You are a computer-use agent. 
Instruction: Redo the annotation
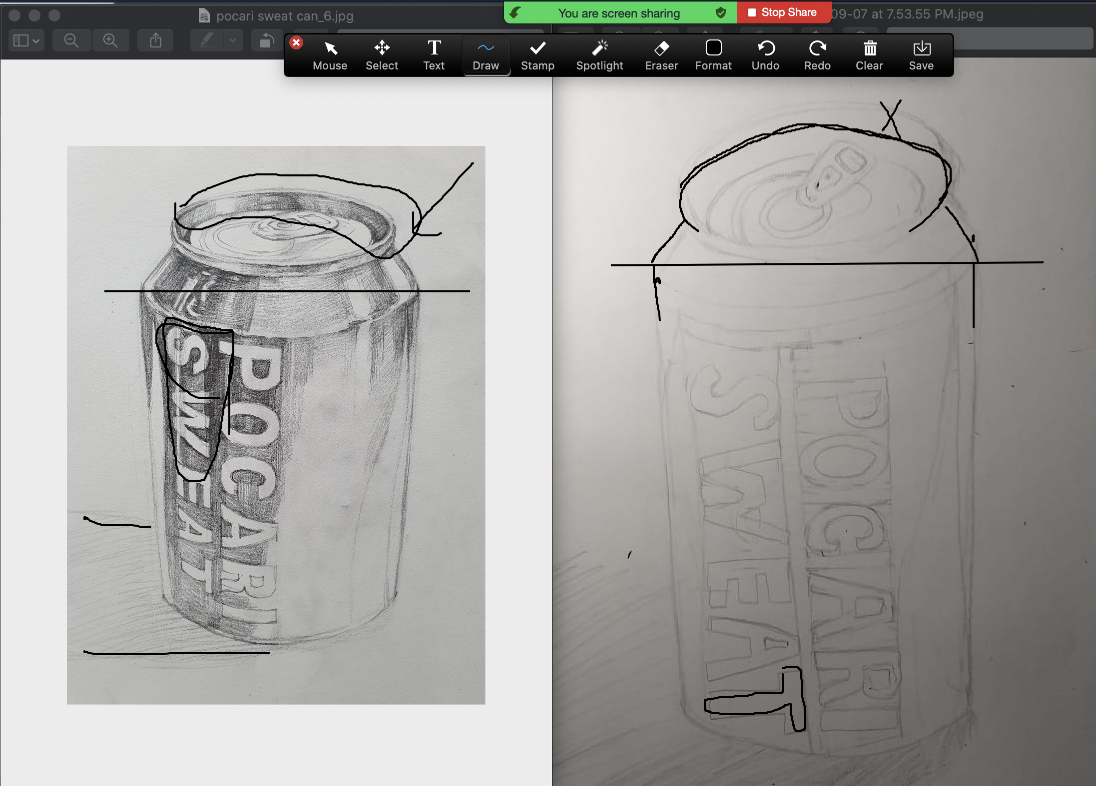tap(817, 56)
